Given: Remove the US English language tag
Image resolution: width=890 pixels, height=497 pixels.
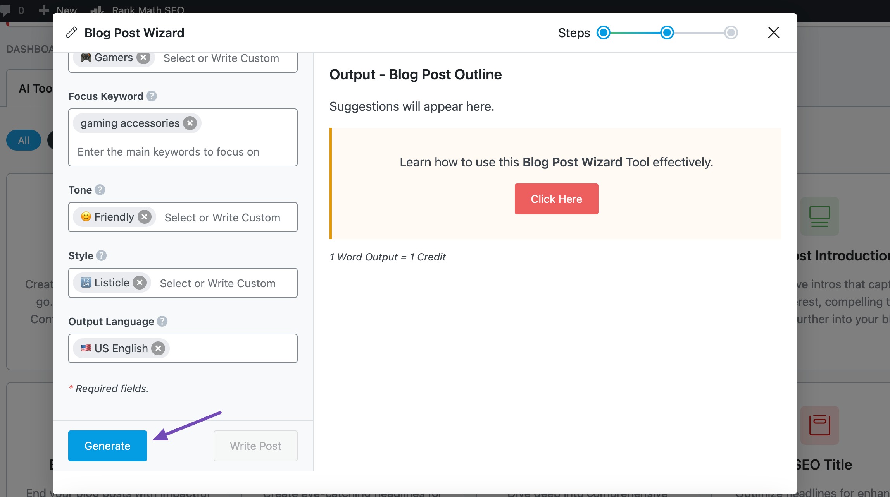Looking at the screenshot, I should coord(158,348).
